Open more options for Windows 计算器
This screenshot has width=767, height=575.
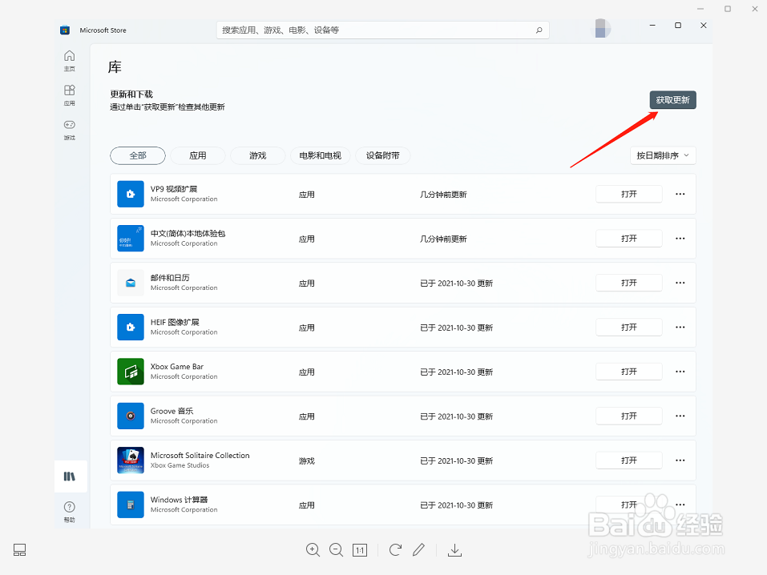coord(680,505)
